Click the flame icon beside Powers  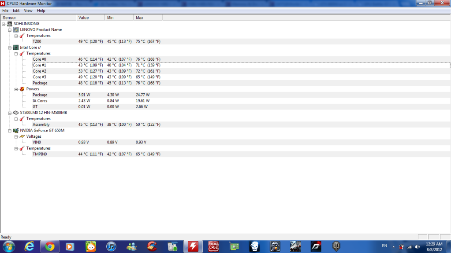pos(22,89)
